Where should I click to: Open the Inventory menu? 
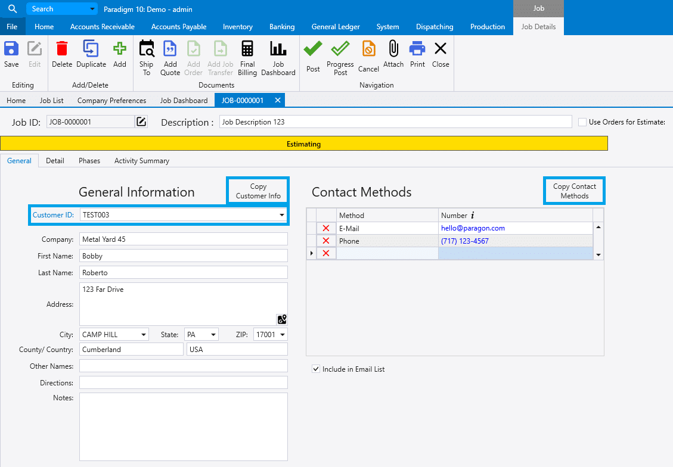tap(238, 27)
